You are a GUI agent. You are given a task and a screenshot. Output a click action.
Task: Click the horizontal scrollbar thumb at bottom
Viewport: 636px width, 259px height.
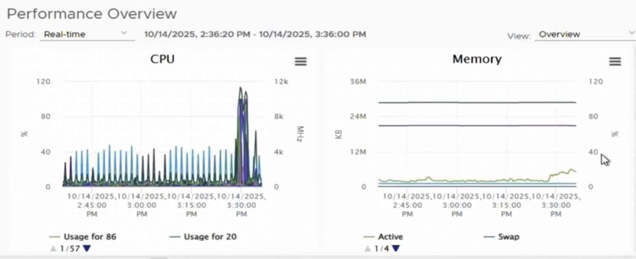coord(159,257)
